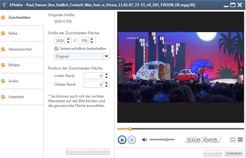Click the video seek bar handle
This screenshot has height=158, width=246.
point(130,129)
